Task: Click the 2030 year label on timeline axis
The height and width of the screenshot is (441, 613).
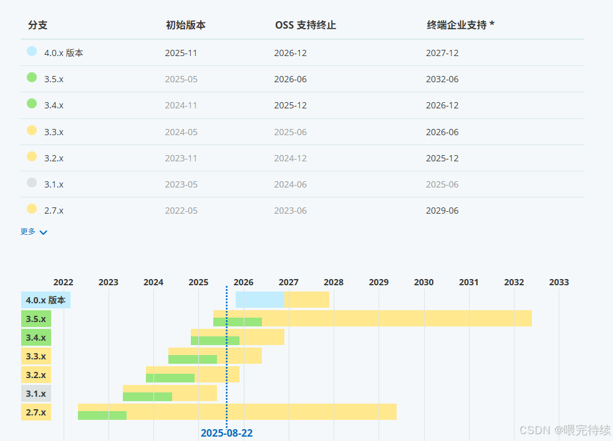Action: pyautogui.click(x=424, y=282)
